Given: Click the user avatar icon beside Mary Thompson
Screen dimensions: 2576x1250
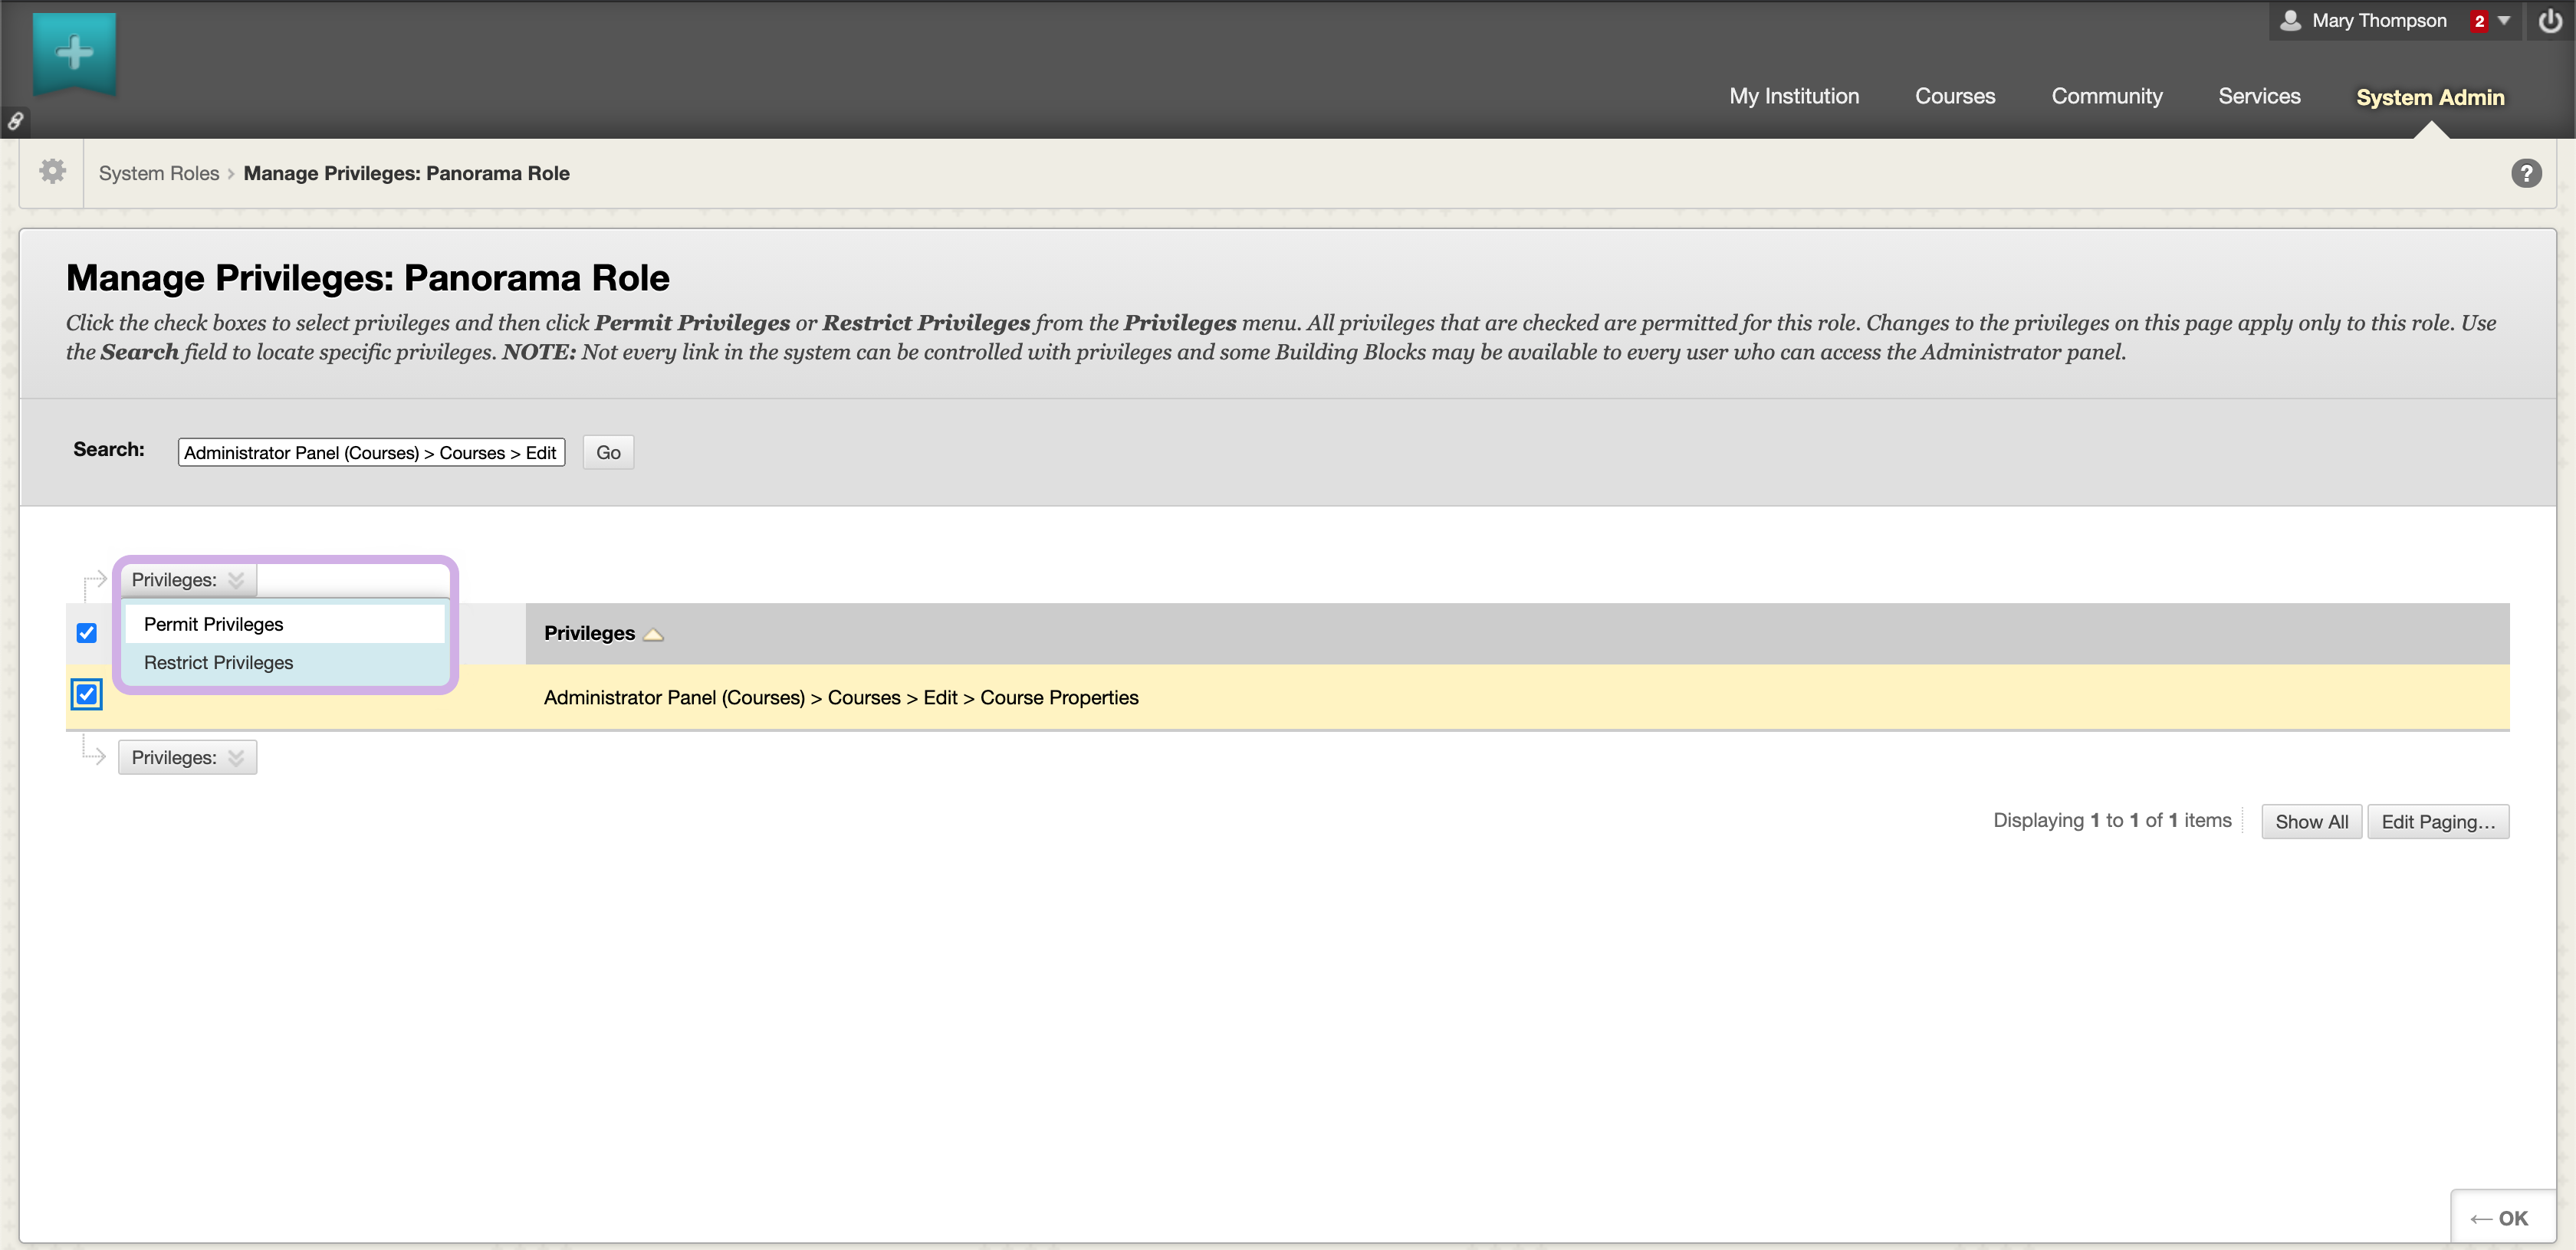Looking at the screenshot, I should [x=2290, y=20].
